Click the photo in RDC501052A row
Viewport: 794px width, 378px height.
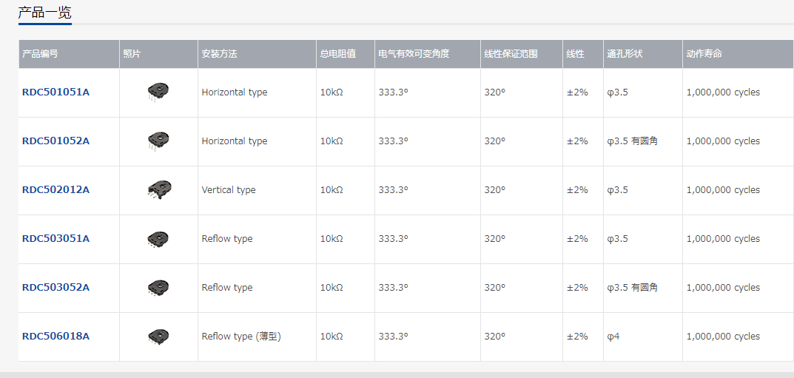point(158,141)
